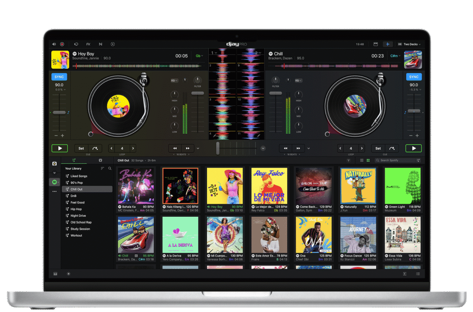
Task: Toggle the highlighted sparkle AI button
Action: 388,44
